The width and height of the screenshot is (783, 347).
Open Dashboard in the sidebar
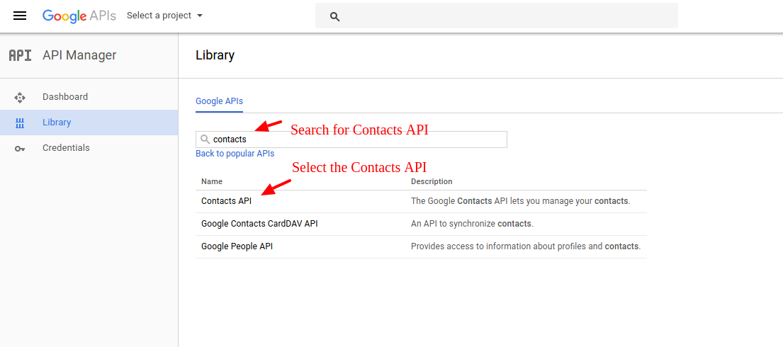pos(65,97)
